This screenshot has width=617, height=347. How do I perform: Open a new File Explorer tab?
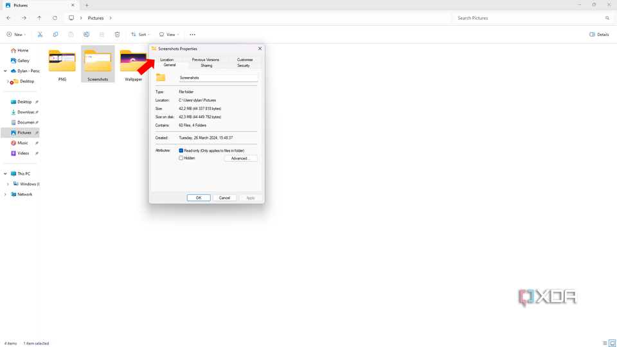point(87,6)
